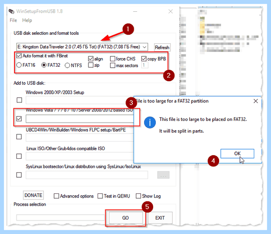Click the blue information icon in the dialog
The width and height of the screenshot is (271, 234).
tap(150, 122)
